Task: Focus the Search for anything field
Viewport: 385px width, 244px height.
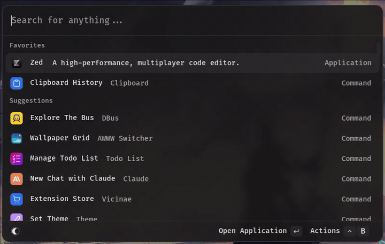Action: click(x=192, y=20)
